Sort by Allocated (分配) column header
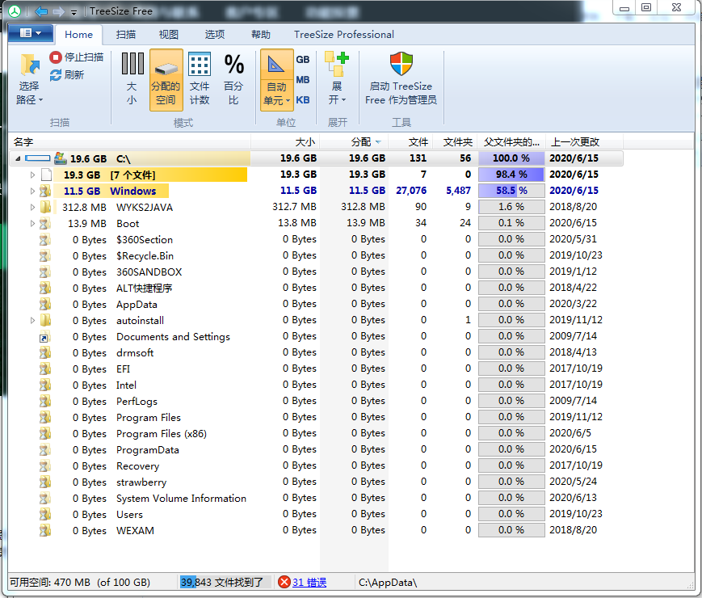 (354, 142)
